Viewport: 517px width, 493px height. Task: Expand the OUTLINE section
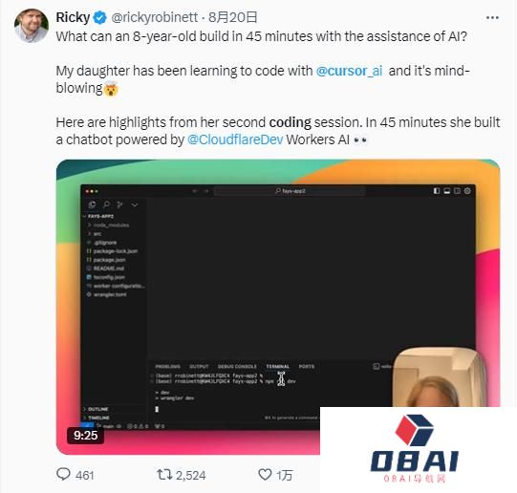[x=96, y=409]
